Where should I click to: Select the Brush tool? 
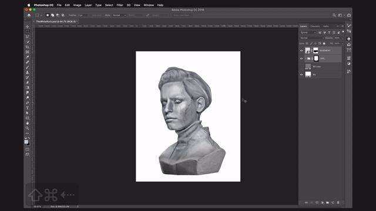28,67
